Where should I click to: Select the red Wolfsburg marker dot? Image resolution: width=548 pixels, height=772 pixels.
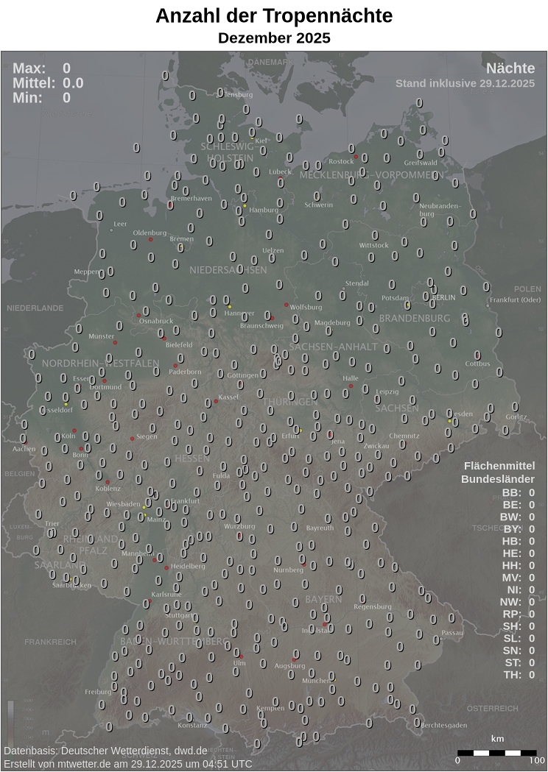[x=287, y=304]
